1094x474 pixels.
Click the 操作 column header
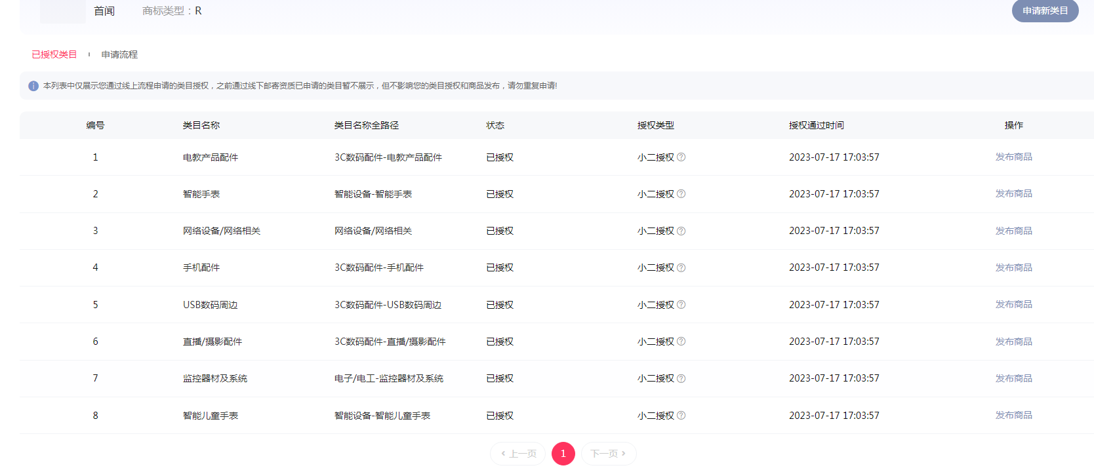(1013, 125)
